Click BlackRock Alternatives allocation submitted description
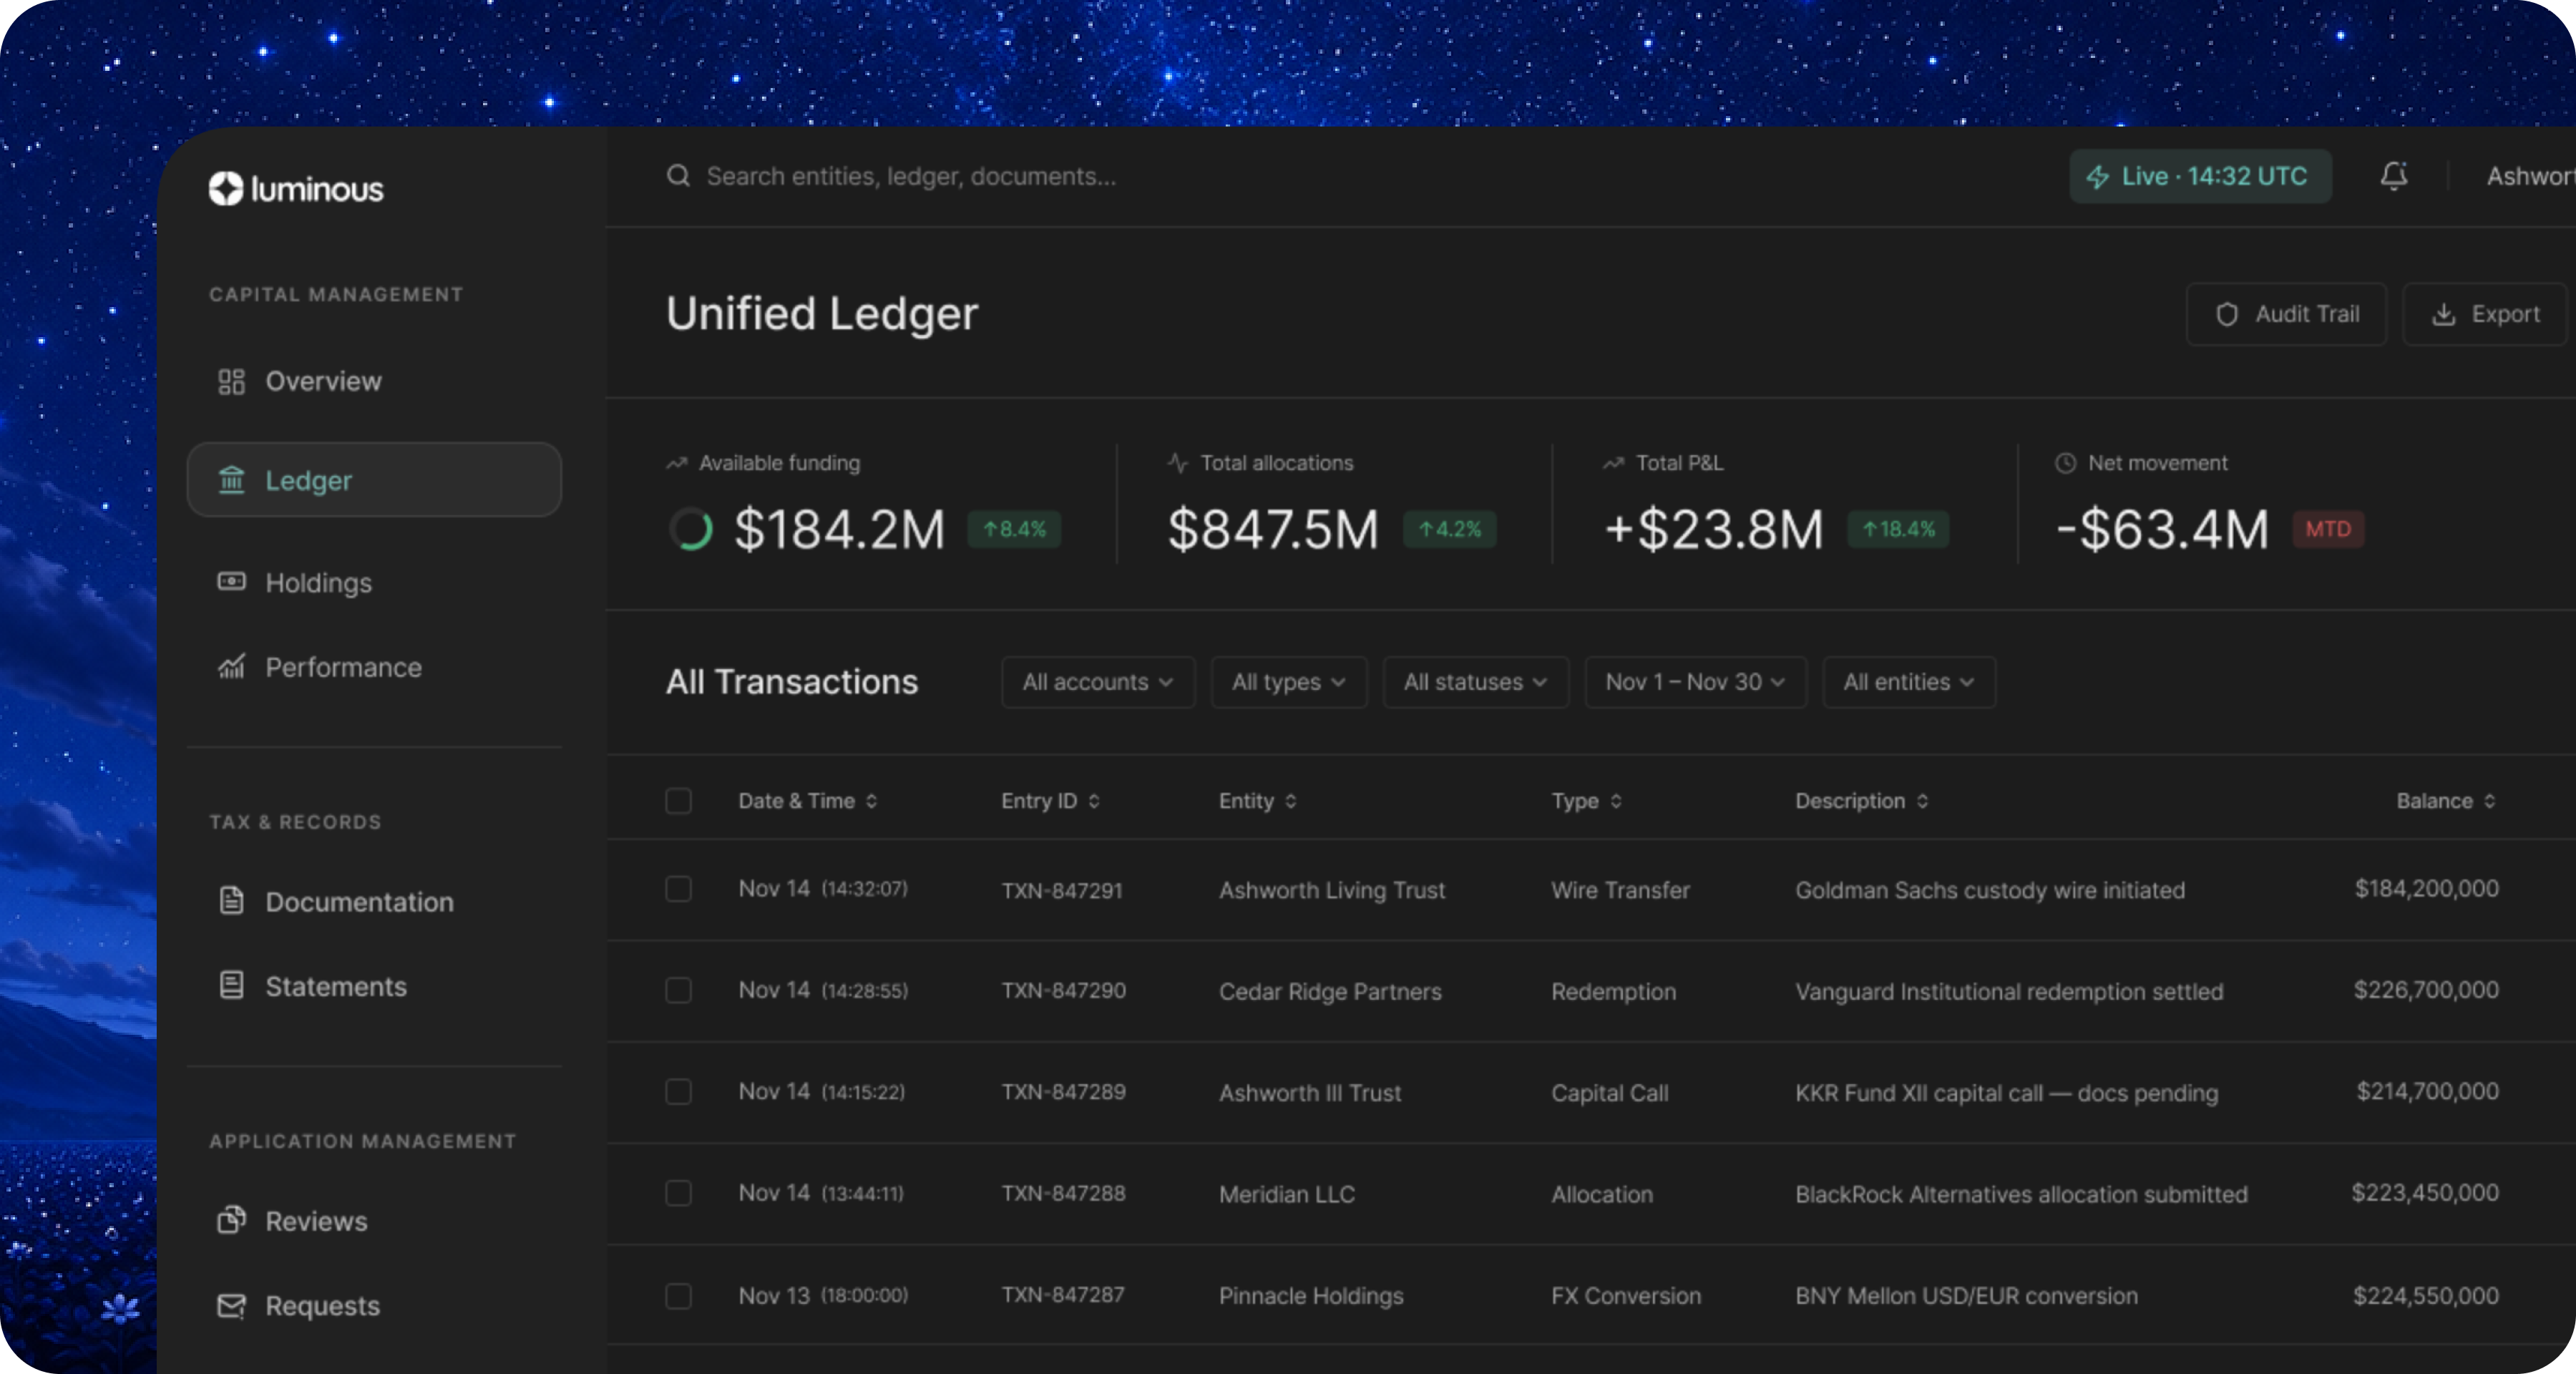The width and height of the screenshot is (2576, 1374). (x=2021, y=1194)
